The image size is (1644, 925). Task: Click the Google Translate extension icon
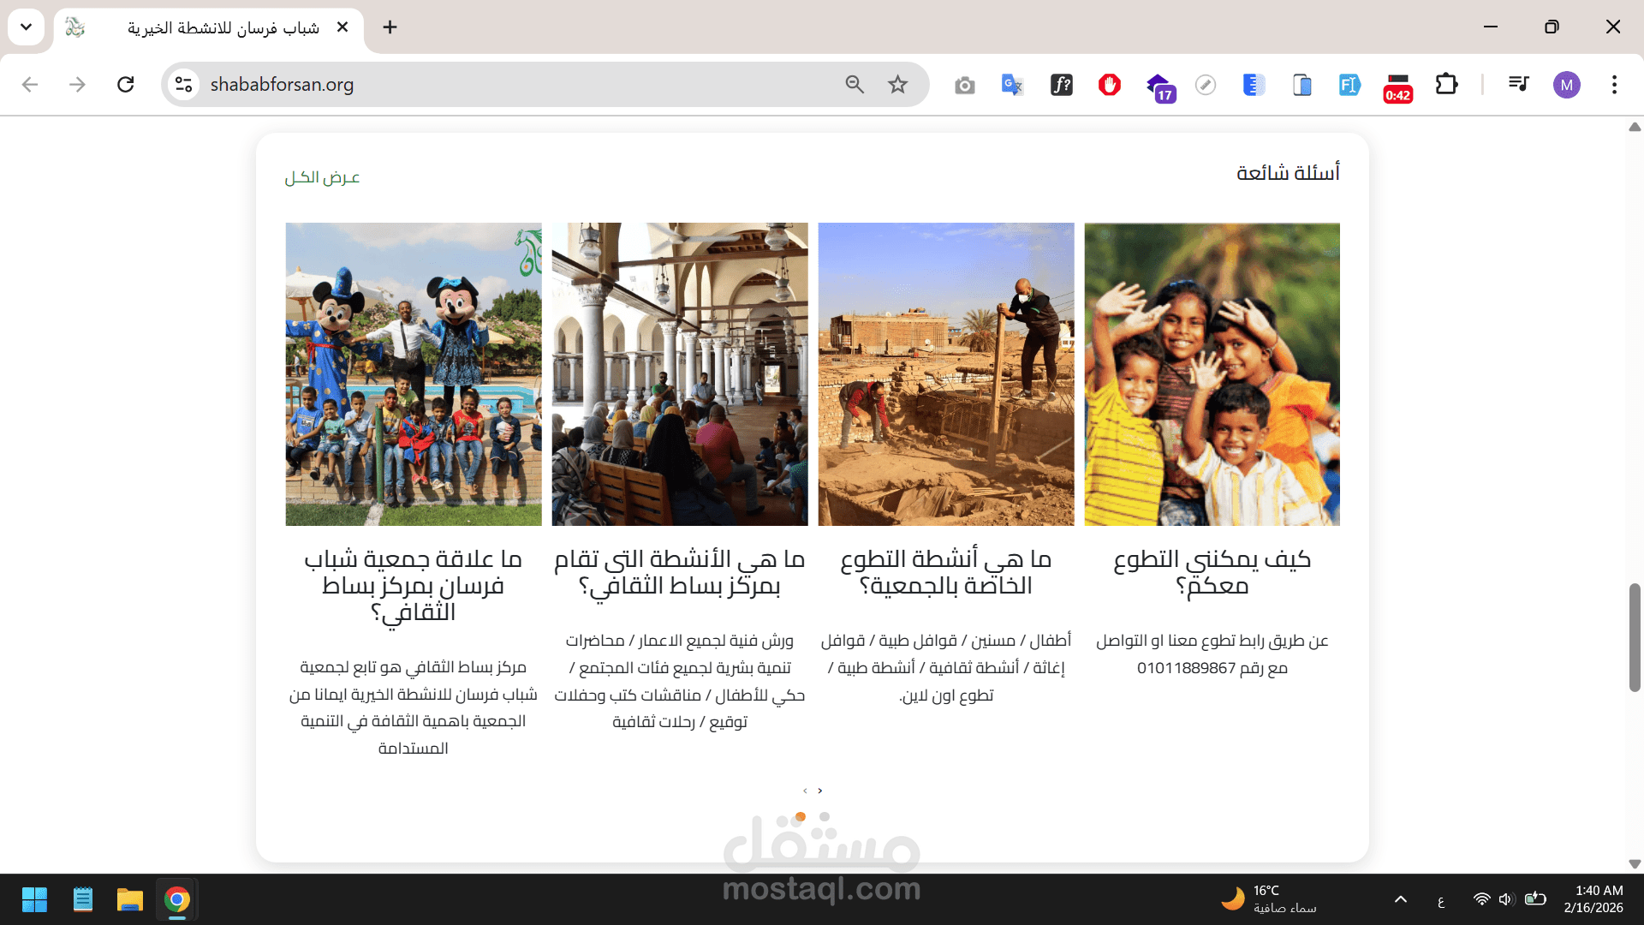point(1012,85)
